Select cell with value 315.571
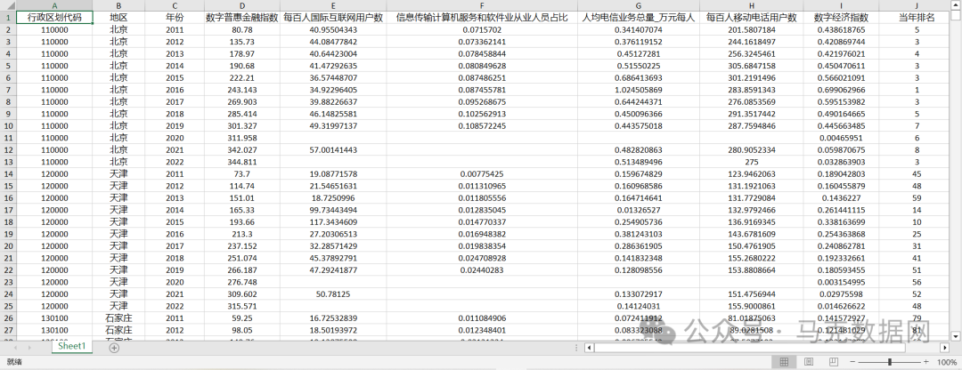Screen dimensions: 962x370 click(241, 306)
